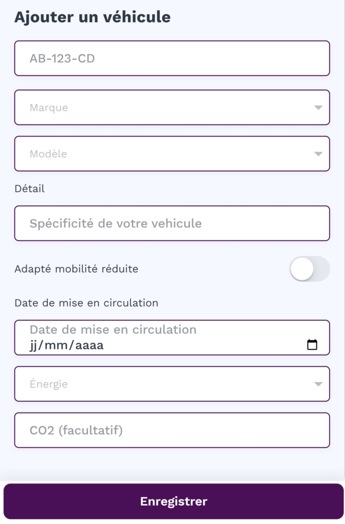
Task: Toggle accessibility support for the vehicle
Action: click(310, 269)
